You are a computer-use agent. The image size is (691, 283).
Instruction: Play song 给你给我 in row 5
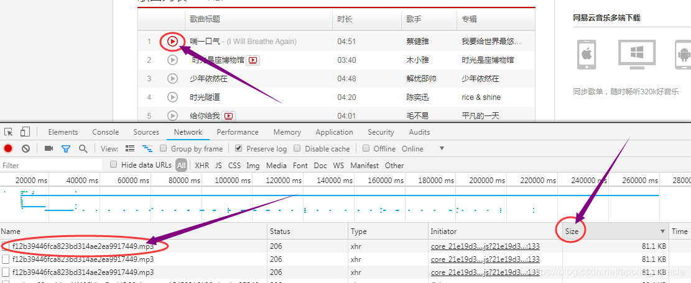pos(173,115)
